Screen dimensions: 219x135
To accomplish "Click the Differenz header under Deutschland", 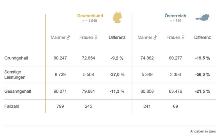I will point(117,37).
